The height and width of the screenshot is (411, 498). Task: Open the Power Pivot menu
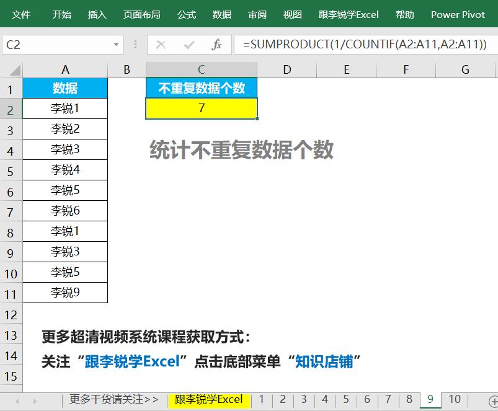[x=458, y=14]
